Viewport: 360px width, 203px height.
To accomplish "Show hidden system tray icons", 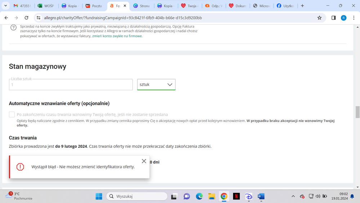I will (293, 196).
